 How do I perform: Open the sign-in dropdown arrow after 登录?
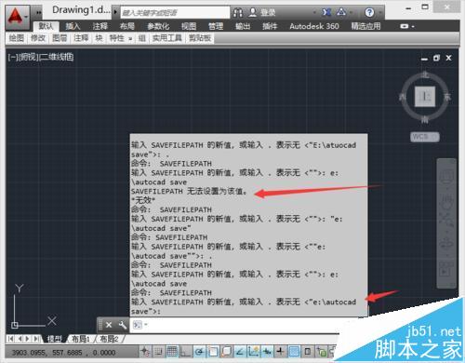[314, 13]
